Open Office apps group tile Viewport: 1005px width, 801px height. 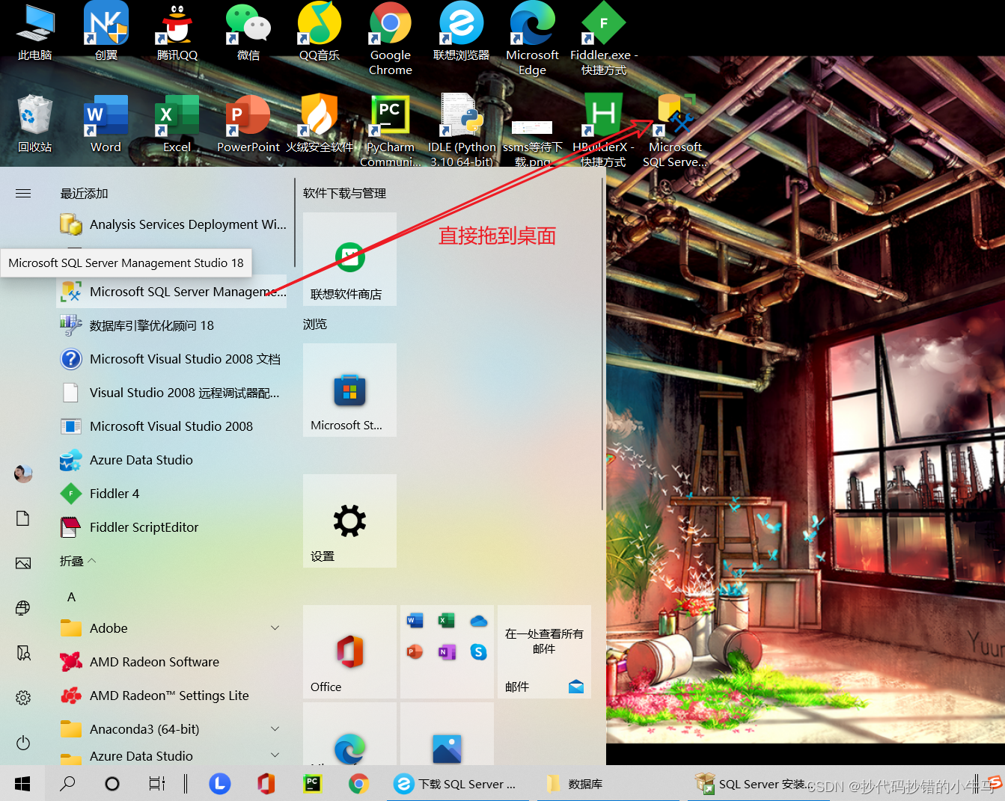tap(447, 651)
